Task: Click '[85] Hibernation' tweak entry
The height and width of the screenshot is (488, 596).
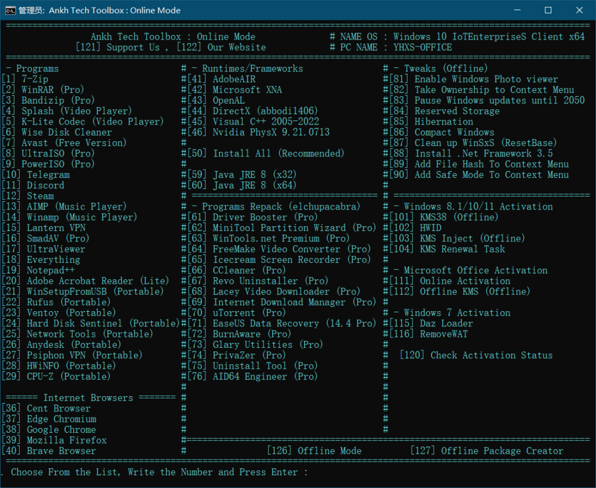Action: [431, 122]
